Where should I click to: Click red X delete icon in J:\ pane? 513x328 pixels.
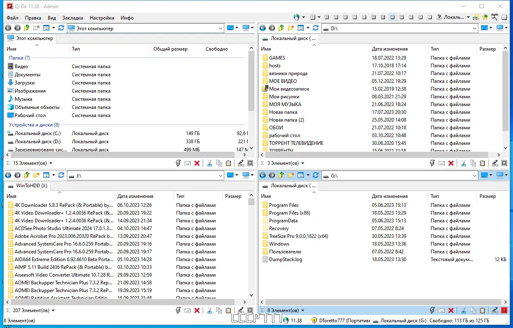[197, 310]
